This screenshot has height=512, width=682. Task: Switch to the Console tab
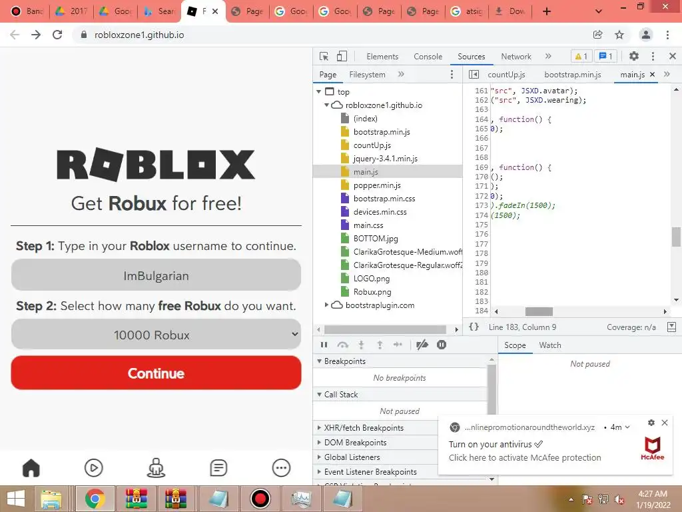(x=428, y=57)
